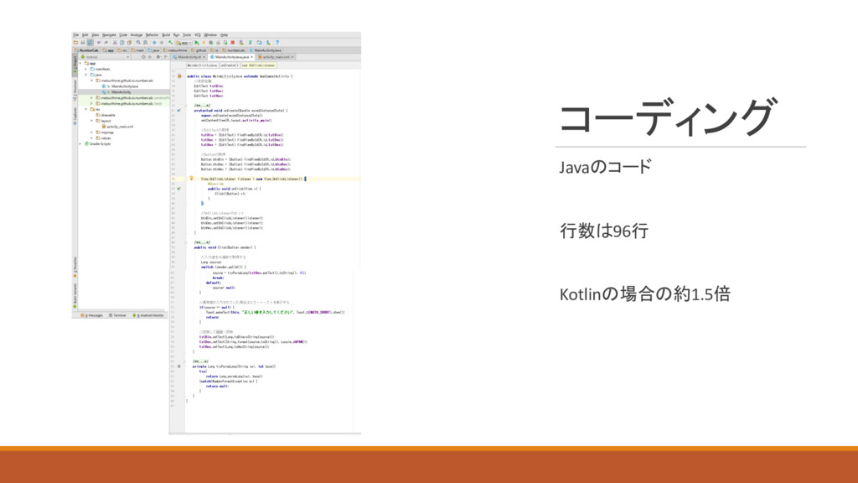Click the slide text '行数は96行'

tap(603, 231)
